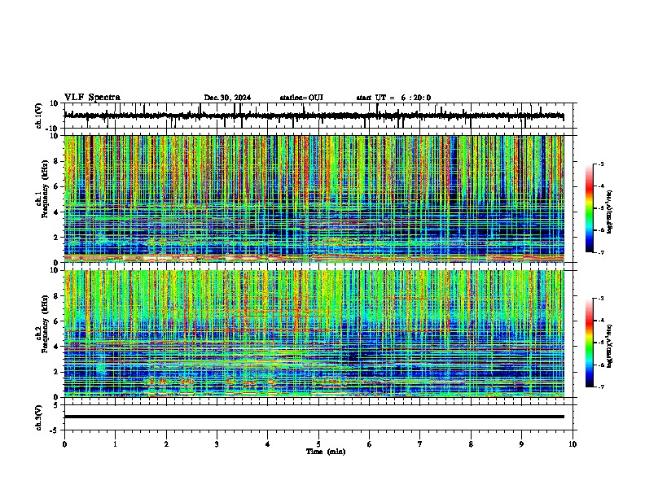Click the time axis tick label '10'
This screenshot has height=498, width=645.
(x=573, y=444)
